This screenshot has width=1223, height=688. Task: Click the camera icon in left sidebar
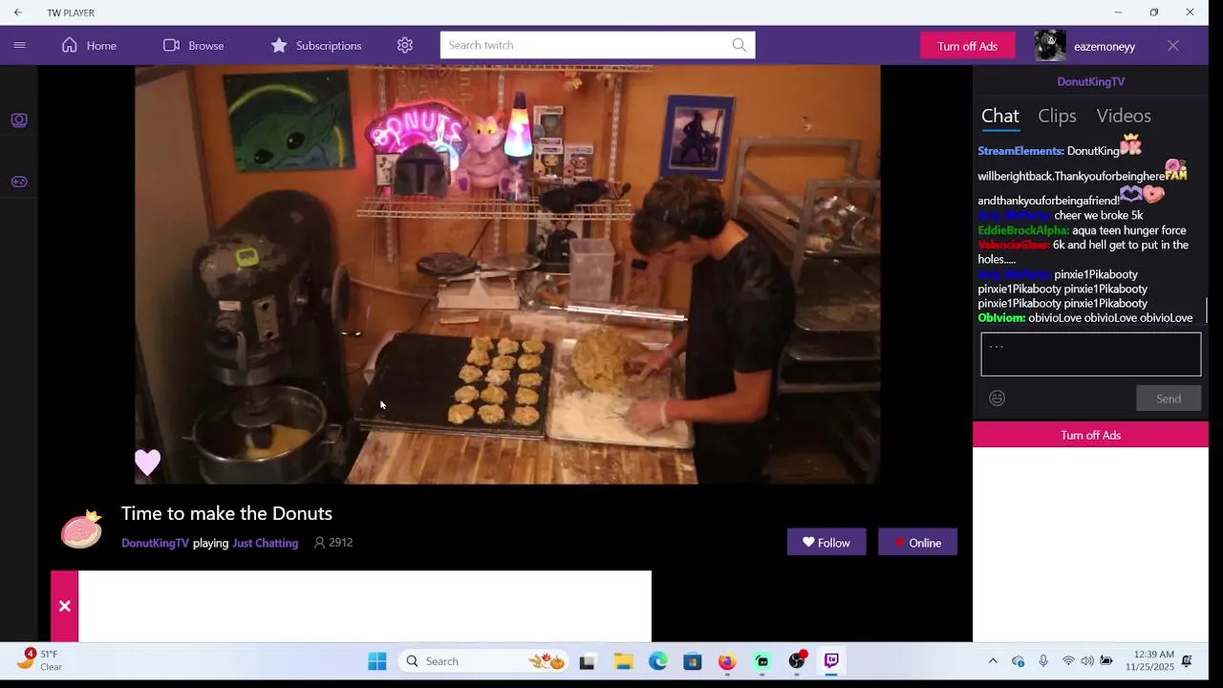pyautogui.click(x=19, y=120)
